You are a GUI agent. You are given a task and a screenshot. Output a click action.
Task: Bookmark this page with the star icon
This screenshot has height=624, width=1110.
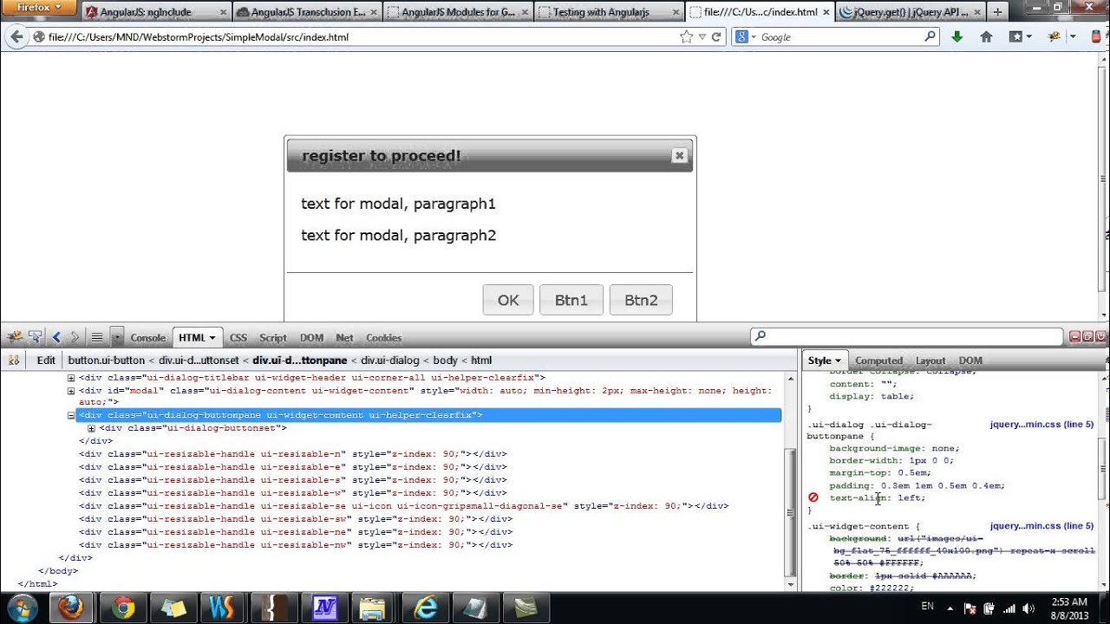[687, 36]
